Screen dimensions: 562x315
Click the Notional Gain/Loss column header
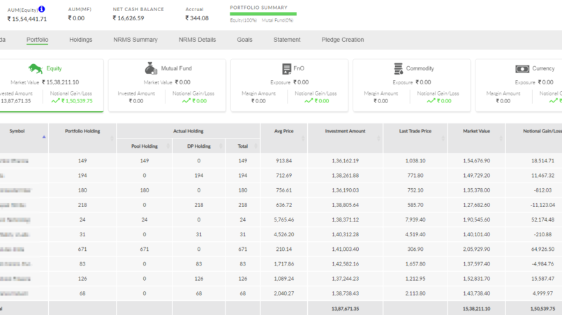pos(542,131)
